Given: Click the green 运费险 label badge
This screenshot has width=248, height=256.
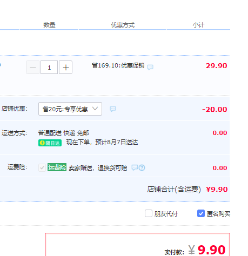Looking at the screenshot, I should (57, 167).
